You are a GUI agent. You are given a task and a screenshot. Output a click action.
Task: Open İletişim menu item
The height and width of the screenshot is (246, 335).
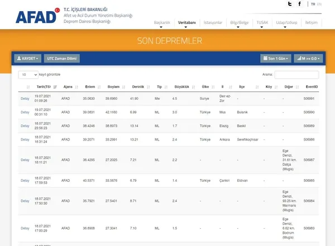[x=312, y=23]
